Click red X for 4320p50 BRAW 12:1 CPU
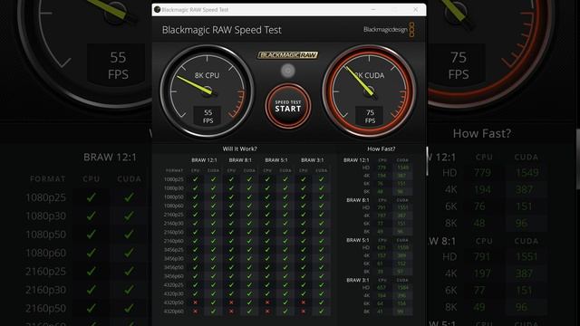580x326 pixels. (196, 302)
